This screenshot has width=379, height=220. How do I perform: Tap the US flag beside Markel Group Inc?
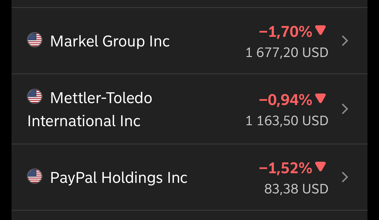pos(34,40)
